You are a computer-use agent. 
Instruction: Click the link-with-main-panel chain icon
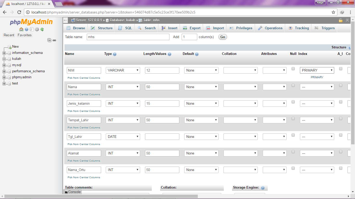tap(54, 40)
